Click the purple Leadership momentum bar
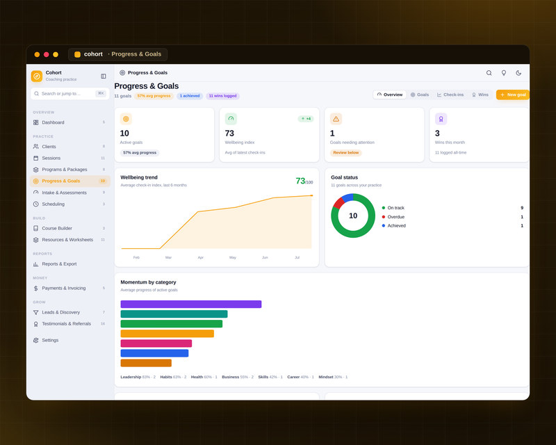This screenshot has width=556, height=445. tap(190, 304)
